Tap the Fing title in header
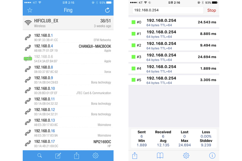This screenshot has width=242, height=161. pyautogui.click(x=68, y=10)
